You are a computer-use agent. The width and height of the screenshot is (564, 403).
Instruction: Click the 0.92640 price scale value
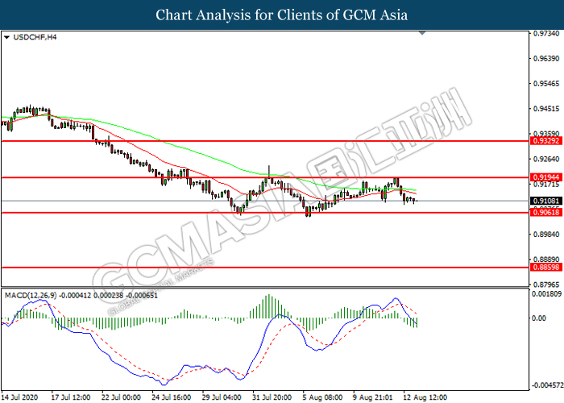click(x=546, y=159)
